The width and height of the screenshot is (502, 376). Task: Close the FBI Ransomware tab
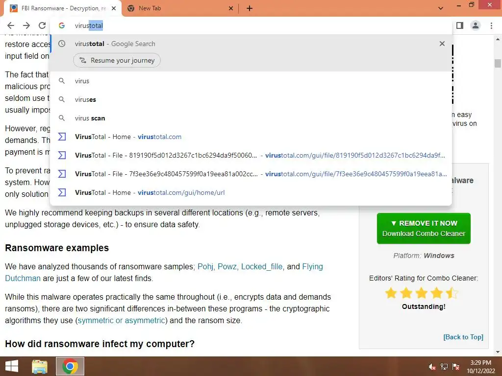(x=114, y=8)
